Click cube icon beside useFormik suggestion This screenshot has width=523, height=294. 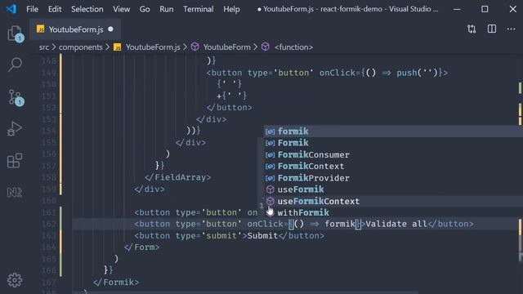pyautogui.click(x=270, y=189)
